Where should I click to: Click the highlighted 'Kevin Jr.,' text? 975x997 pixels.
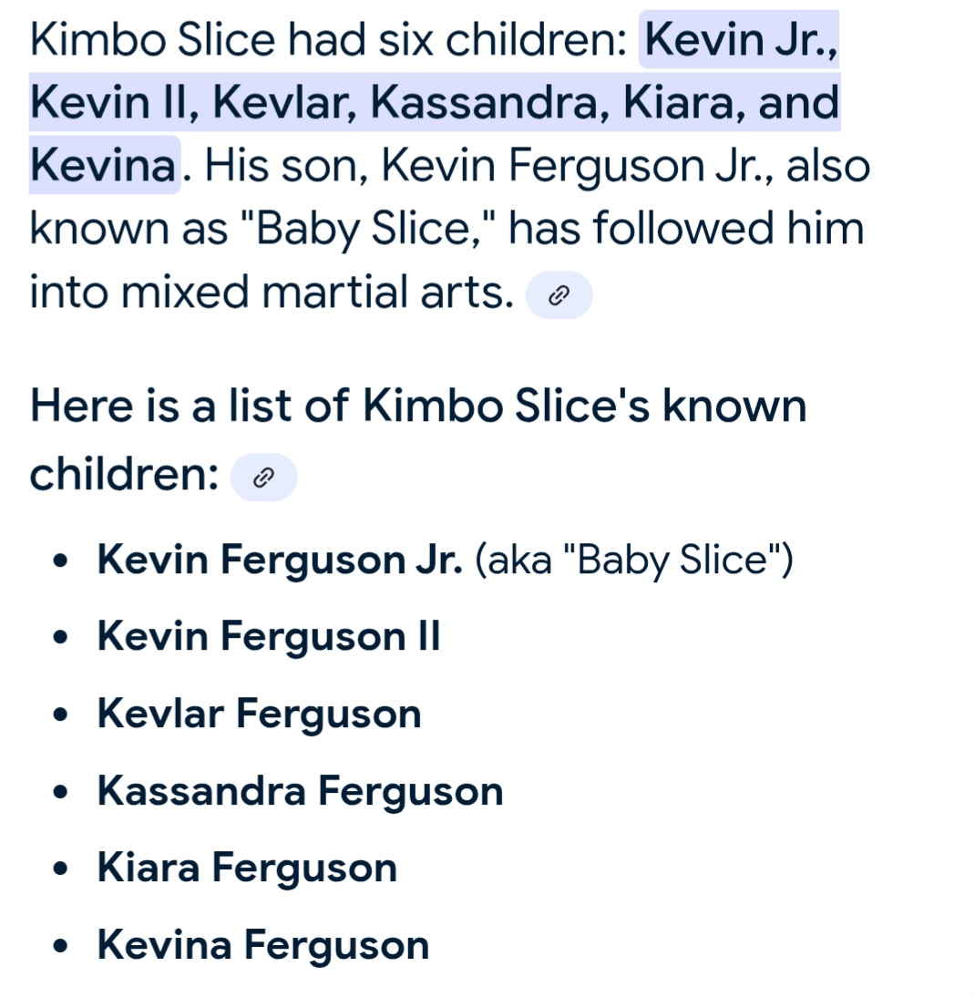(741, 39)
